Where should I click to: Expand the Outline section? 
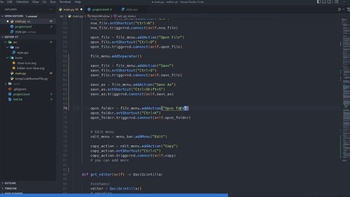pos(2,183)
